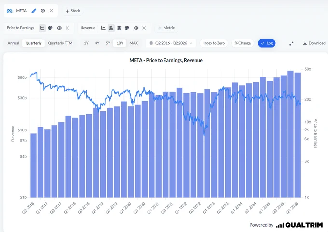
Task: Open Revenue color palette
Action: (x=127, y=28)
